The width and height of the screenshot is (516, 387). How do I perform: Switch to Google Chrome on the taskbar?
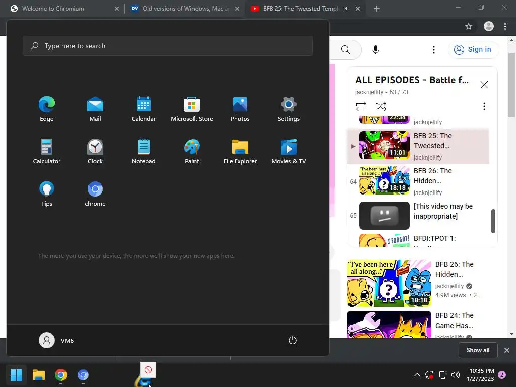[x=61, y=375]
